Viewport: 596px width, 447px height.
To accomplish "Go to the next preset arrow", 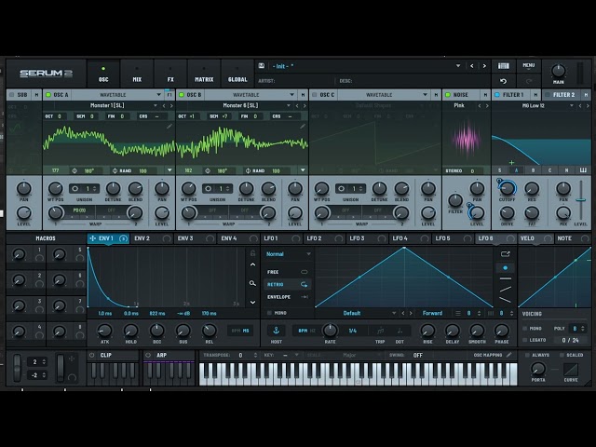I will [484, 66].
